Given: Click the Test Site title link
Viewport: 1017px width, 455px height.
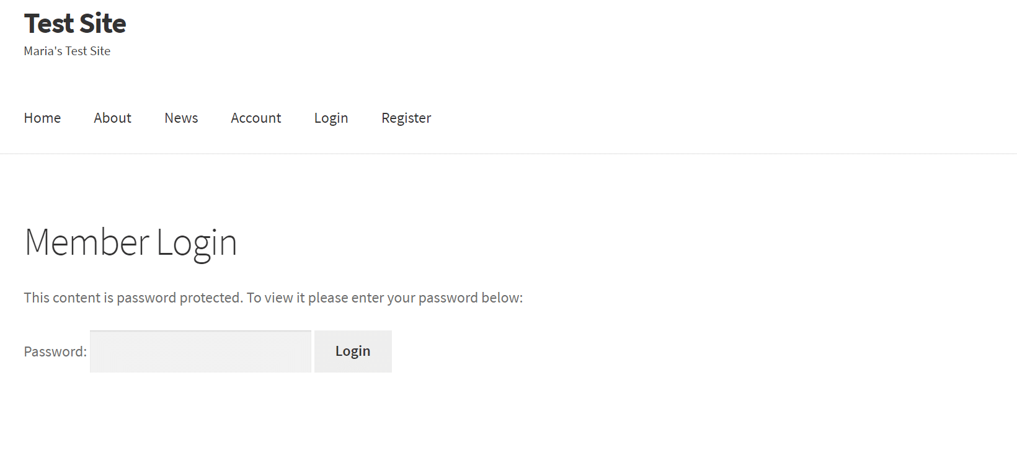Looking at the screenshot, I should coord(75,24).
